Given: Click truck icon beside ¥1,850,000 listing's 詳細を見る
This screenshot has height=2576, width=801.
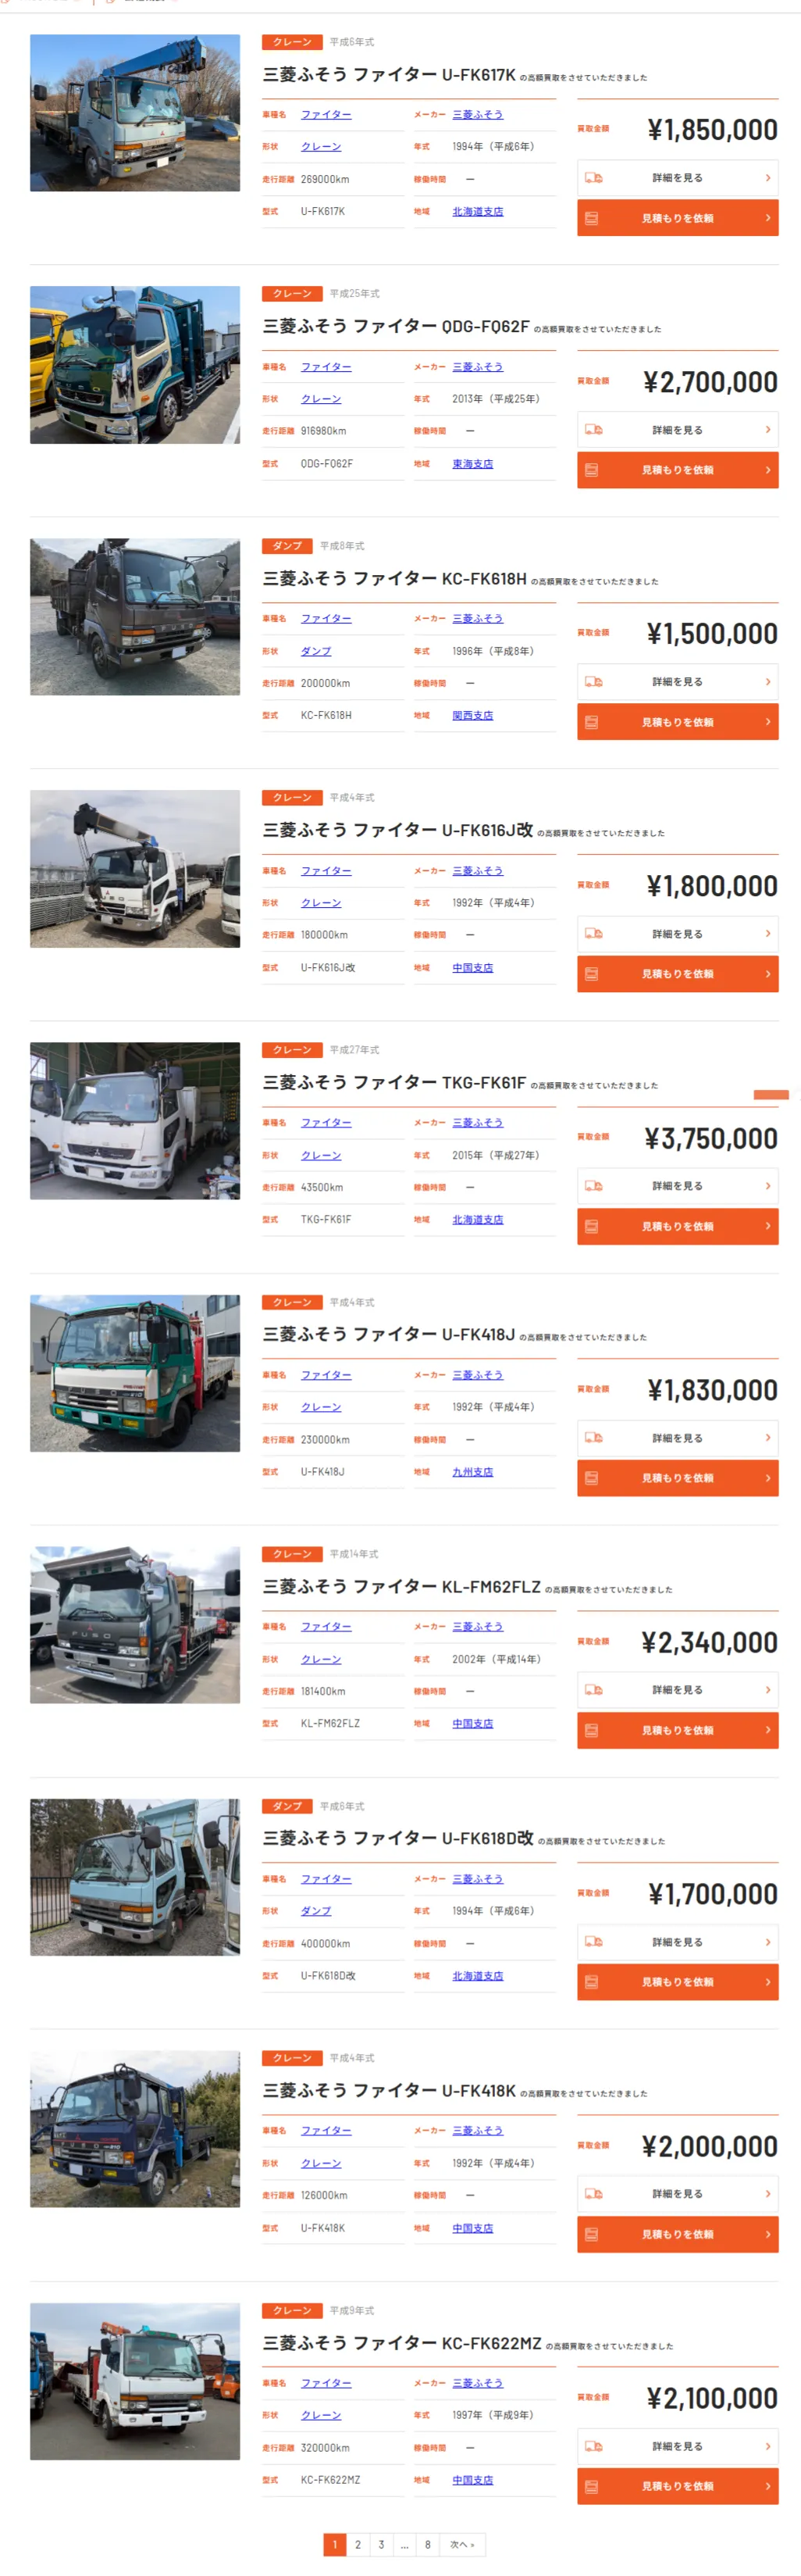Looking at the screenshot, I should (x=593, y=178).
